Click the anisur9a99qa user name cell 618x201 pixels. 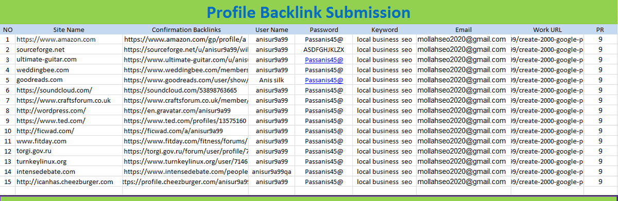tap(272, 172)
